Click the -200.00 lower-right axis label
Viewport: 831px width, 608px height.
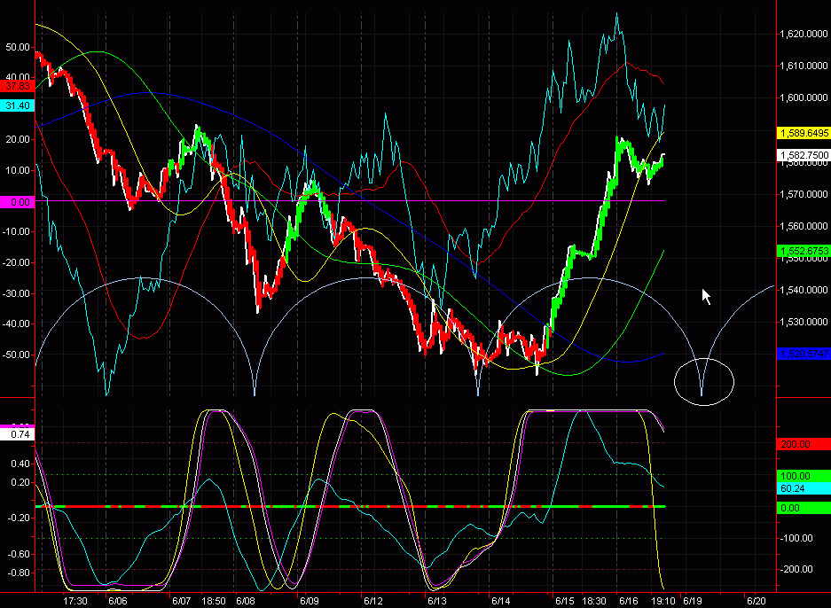click(x=796, y=569)
